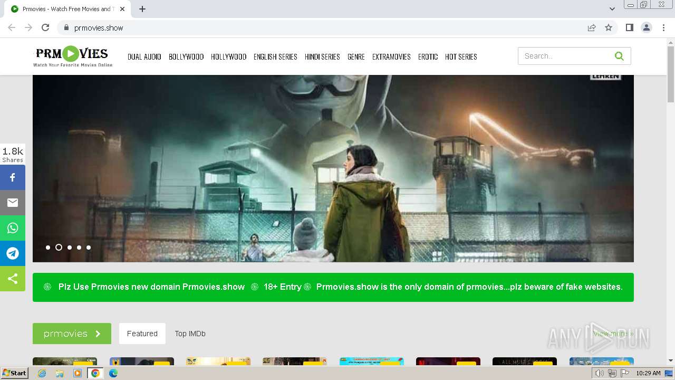The height and width of the screenshot is (380, 675).
Task: Click the page vertical scrollbar
Action: pos(671,74)
